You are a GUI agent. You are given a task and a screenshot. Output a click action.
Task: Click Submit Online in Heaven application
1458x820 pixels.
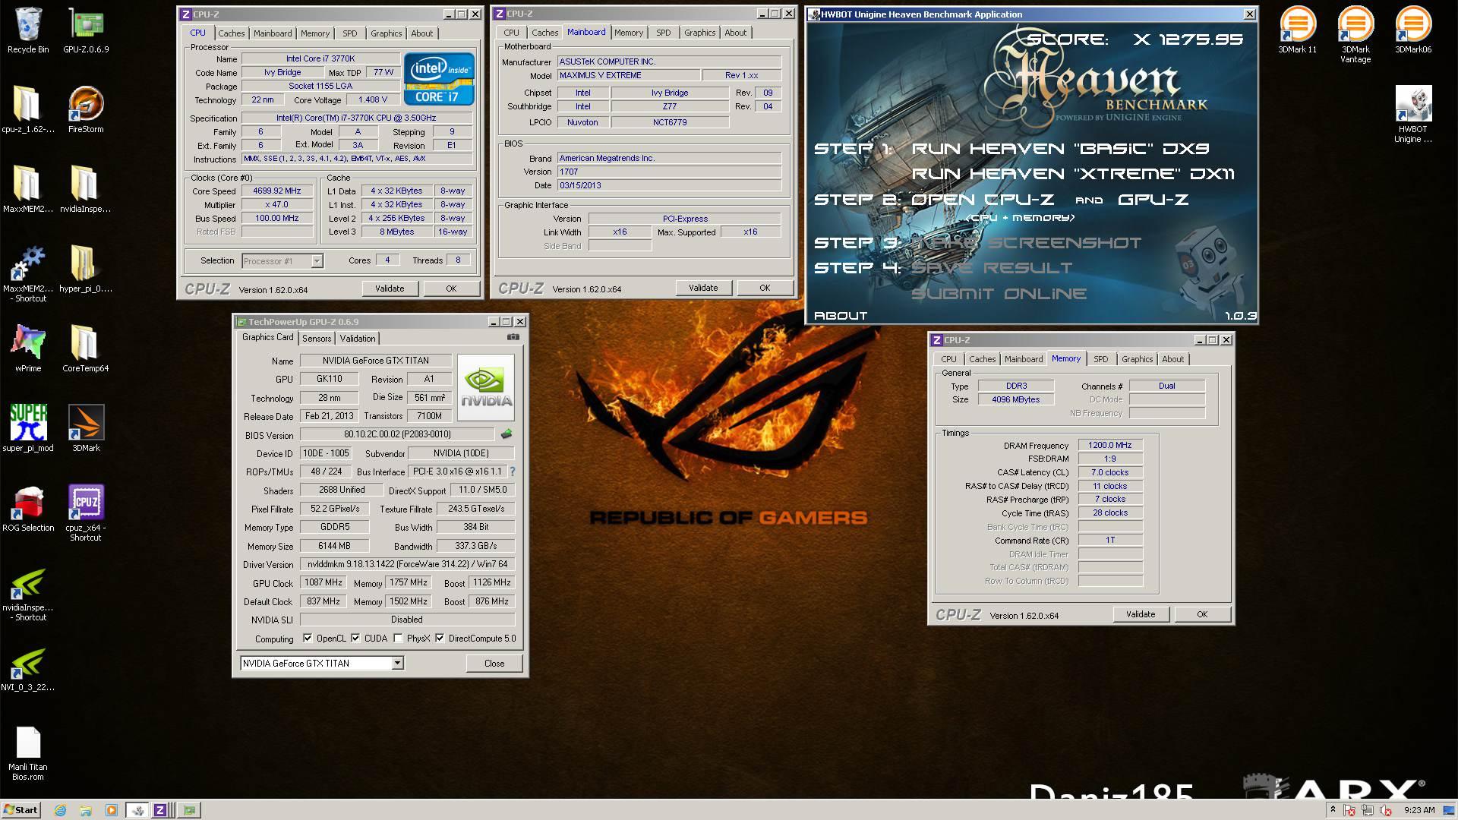999,294
